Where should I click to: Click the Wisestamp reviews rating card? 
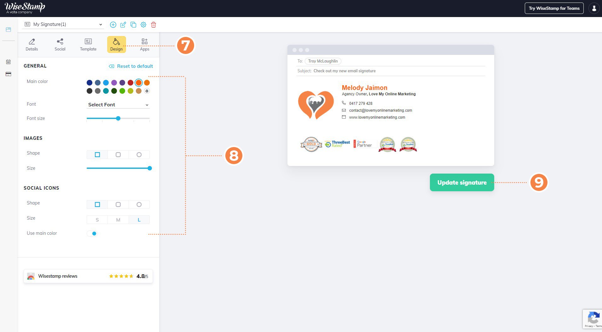pos(88,276)
